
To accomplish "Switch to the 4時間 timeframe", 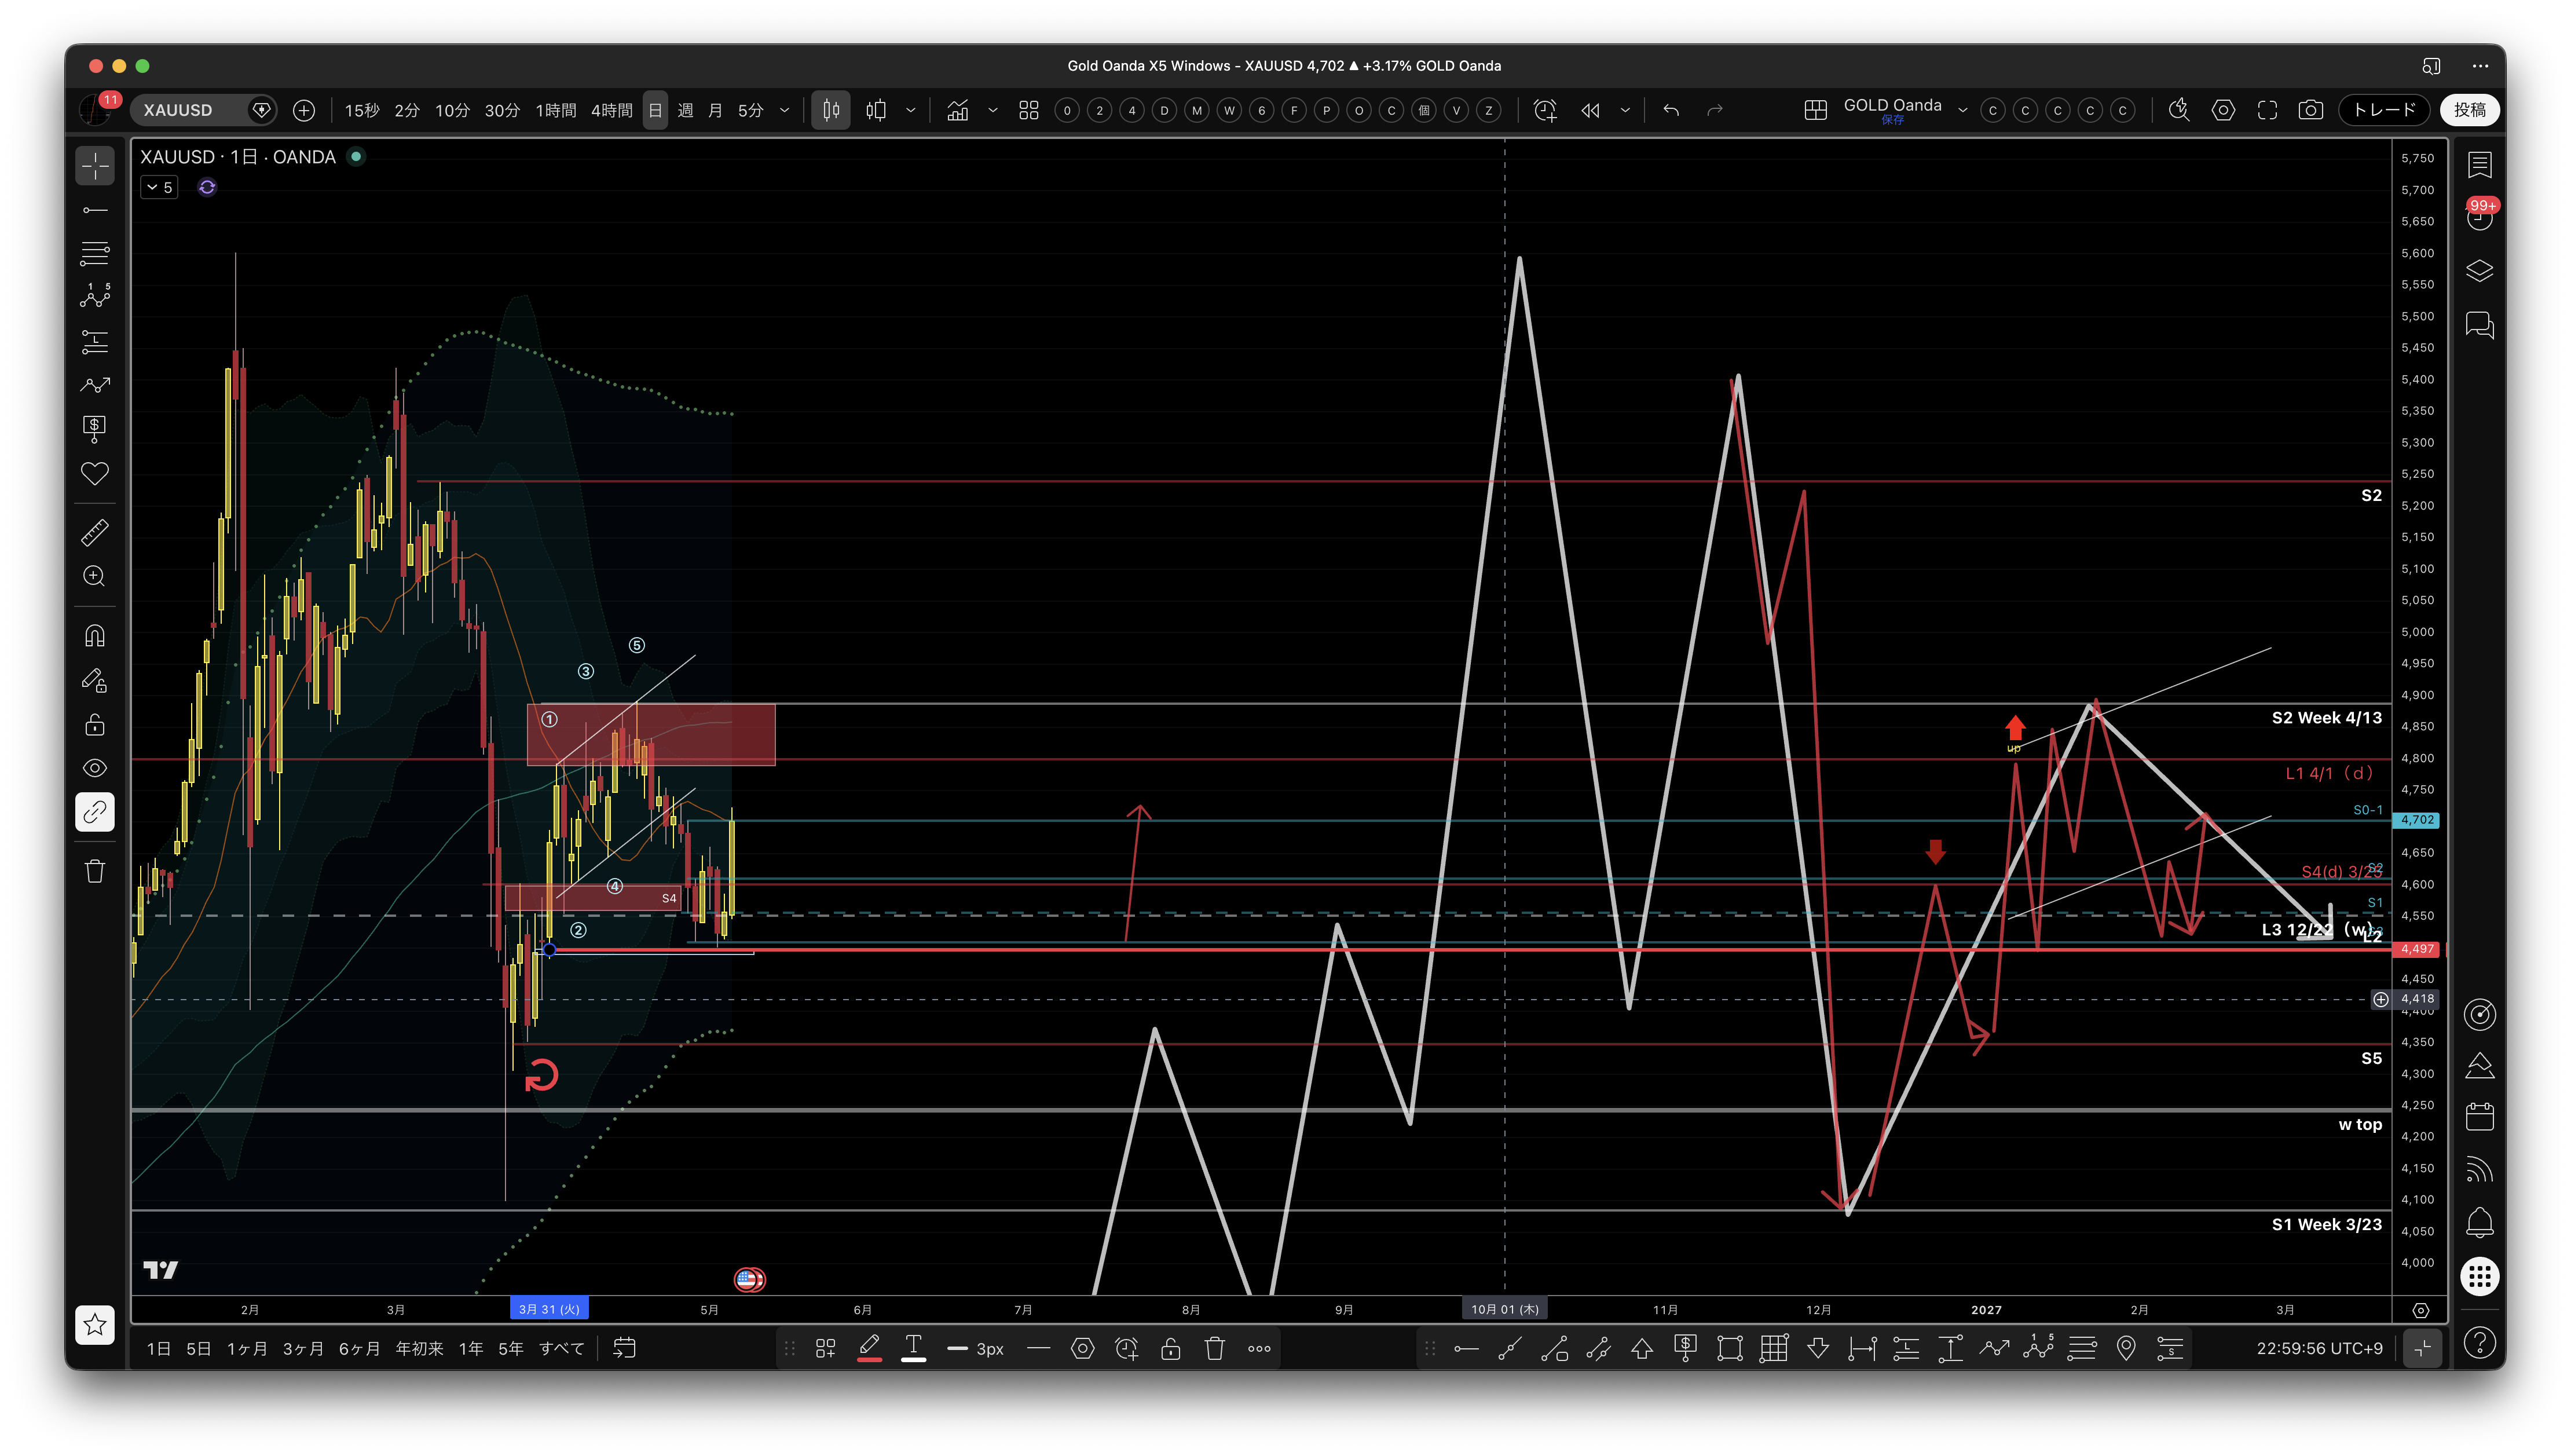I will [x=611, y=110].
